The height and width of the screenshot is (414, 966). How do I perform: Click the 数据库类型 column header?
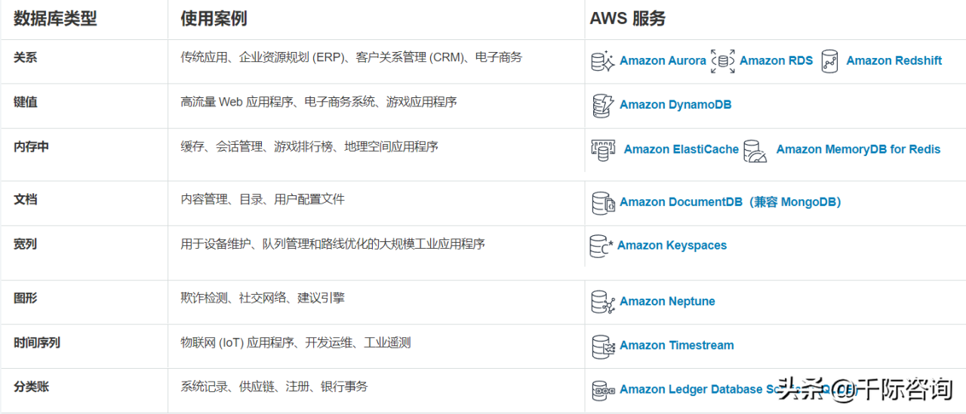point(55,19)
